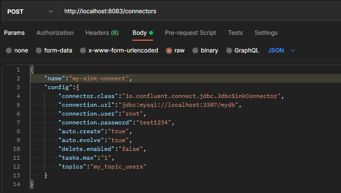
Task: Click the "auto.create" key
Action: (x=81, y=131)
